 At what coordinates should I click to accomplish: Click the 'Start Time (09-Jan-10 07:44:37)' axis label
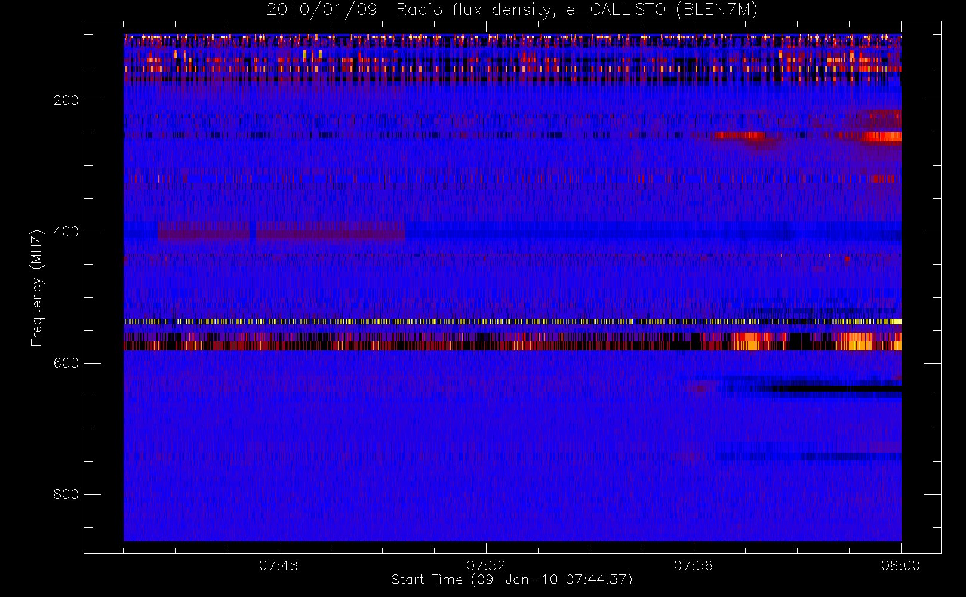pyautogui.click(x=512, y=580)
